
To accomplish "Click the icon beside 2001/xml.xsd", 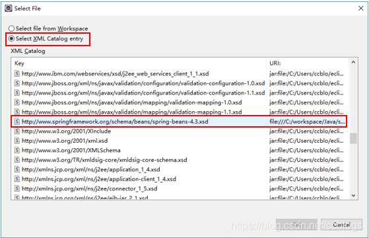I will pyautogui.click(x=17, y=141).
